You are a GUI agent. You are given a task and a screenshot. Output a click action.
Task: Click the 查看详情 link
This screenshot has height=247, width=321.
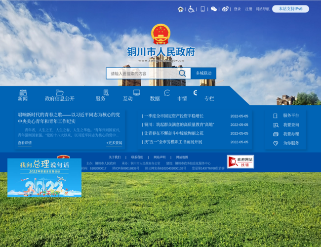[25, 143]
